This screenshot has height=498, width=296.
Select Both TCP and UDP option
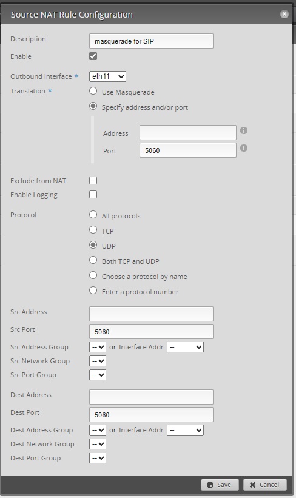click(x=93, y=260)
